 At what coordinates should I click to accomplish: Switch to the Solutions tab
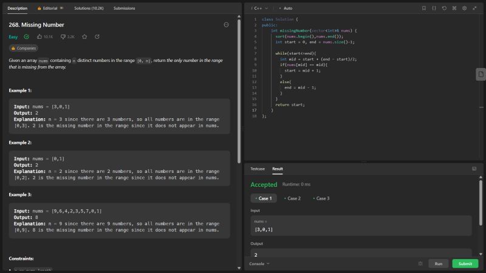point(89,8)
